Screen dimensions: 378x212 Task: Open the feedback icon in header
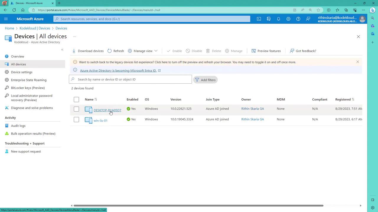tap(308, 19)
